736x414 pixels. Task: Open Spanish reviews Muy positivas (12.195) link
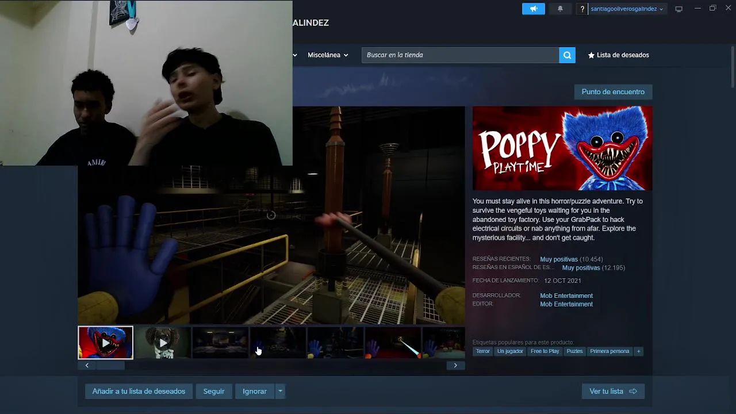[x=593, y=268]
